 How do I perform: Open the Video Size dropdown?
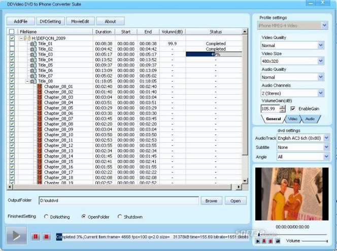pyautogui.click(x=321, y=61)
